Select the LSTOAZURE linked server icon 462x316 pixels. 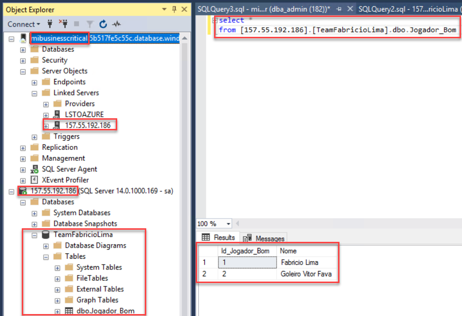pos(58,114)
